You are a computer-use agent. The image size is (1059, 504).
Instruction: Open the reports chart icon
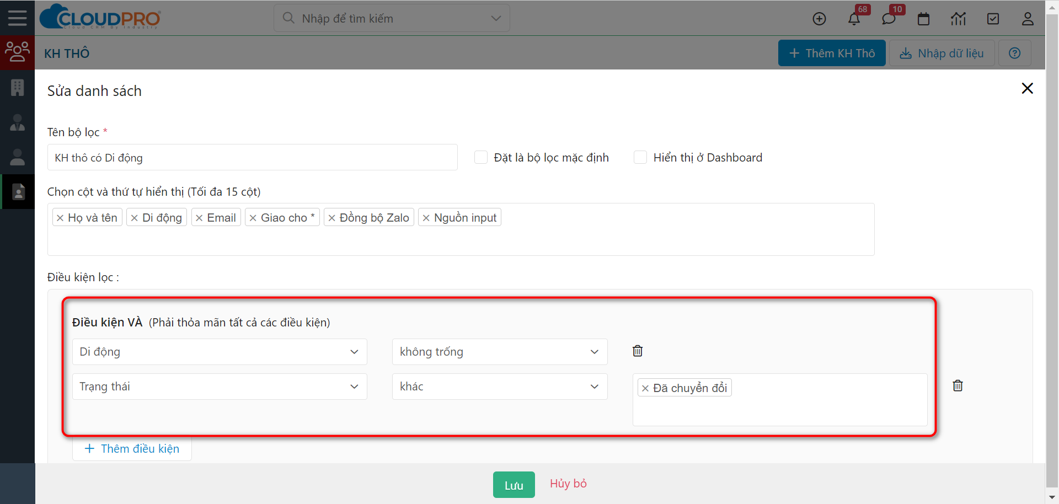(958, 19)
